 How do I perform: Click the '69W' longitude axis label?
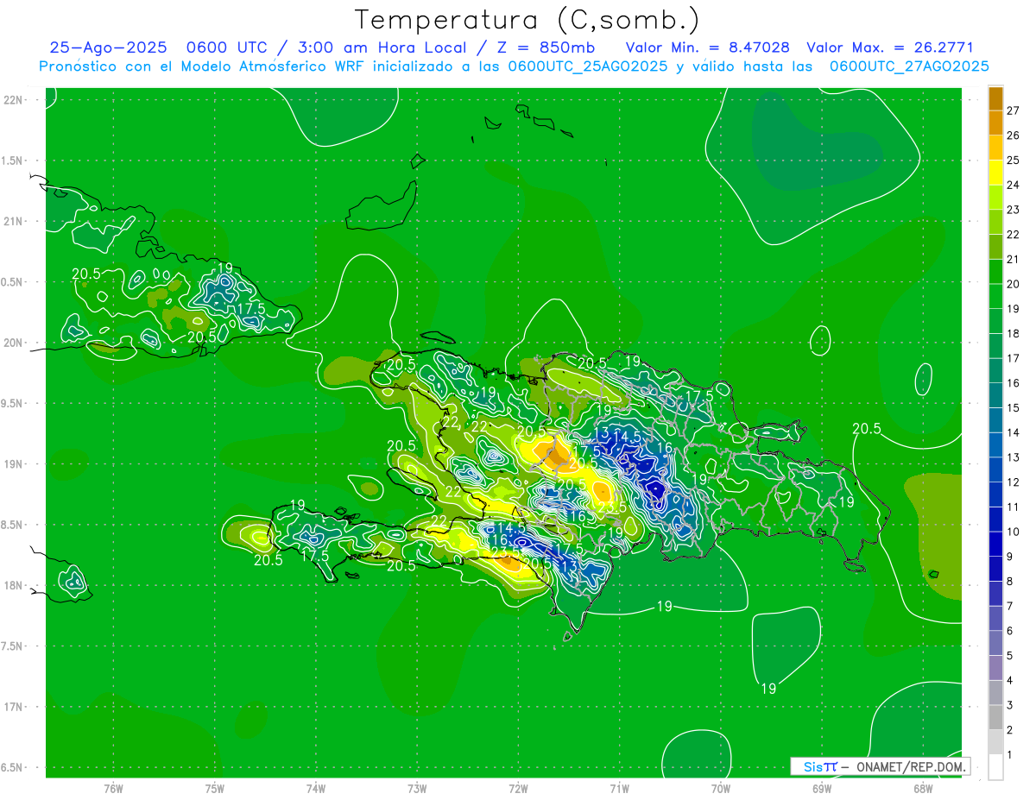[822, 789]
